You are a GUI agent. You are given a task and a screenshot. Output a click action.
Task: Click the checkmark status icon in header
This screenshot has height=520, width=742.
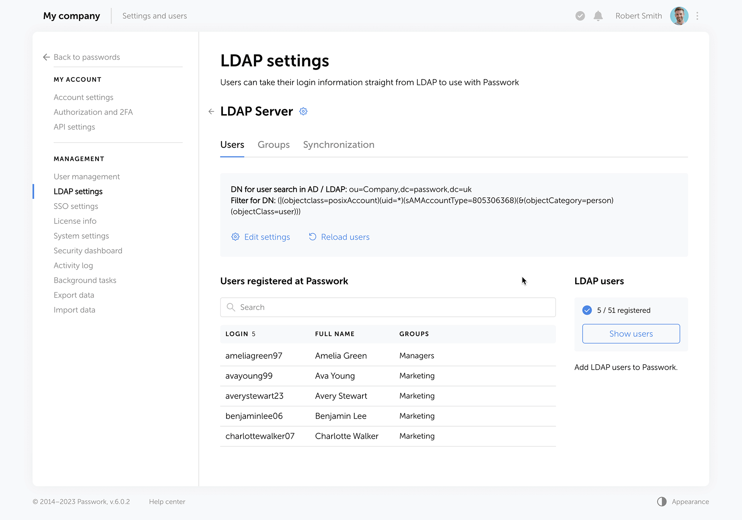click(x=580, y=16)
